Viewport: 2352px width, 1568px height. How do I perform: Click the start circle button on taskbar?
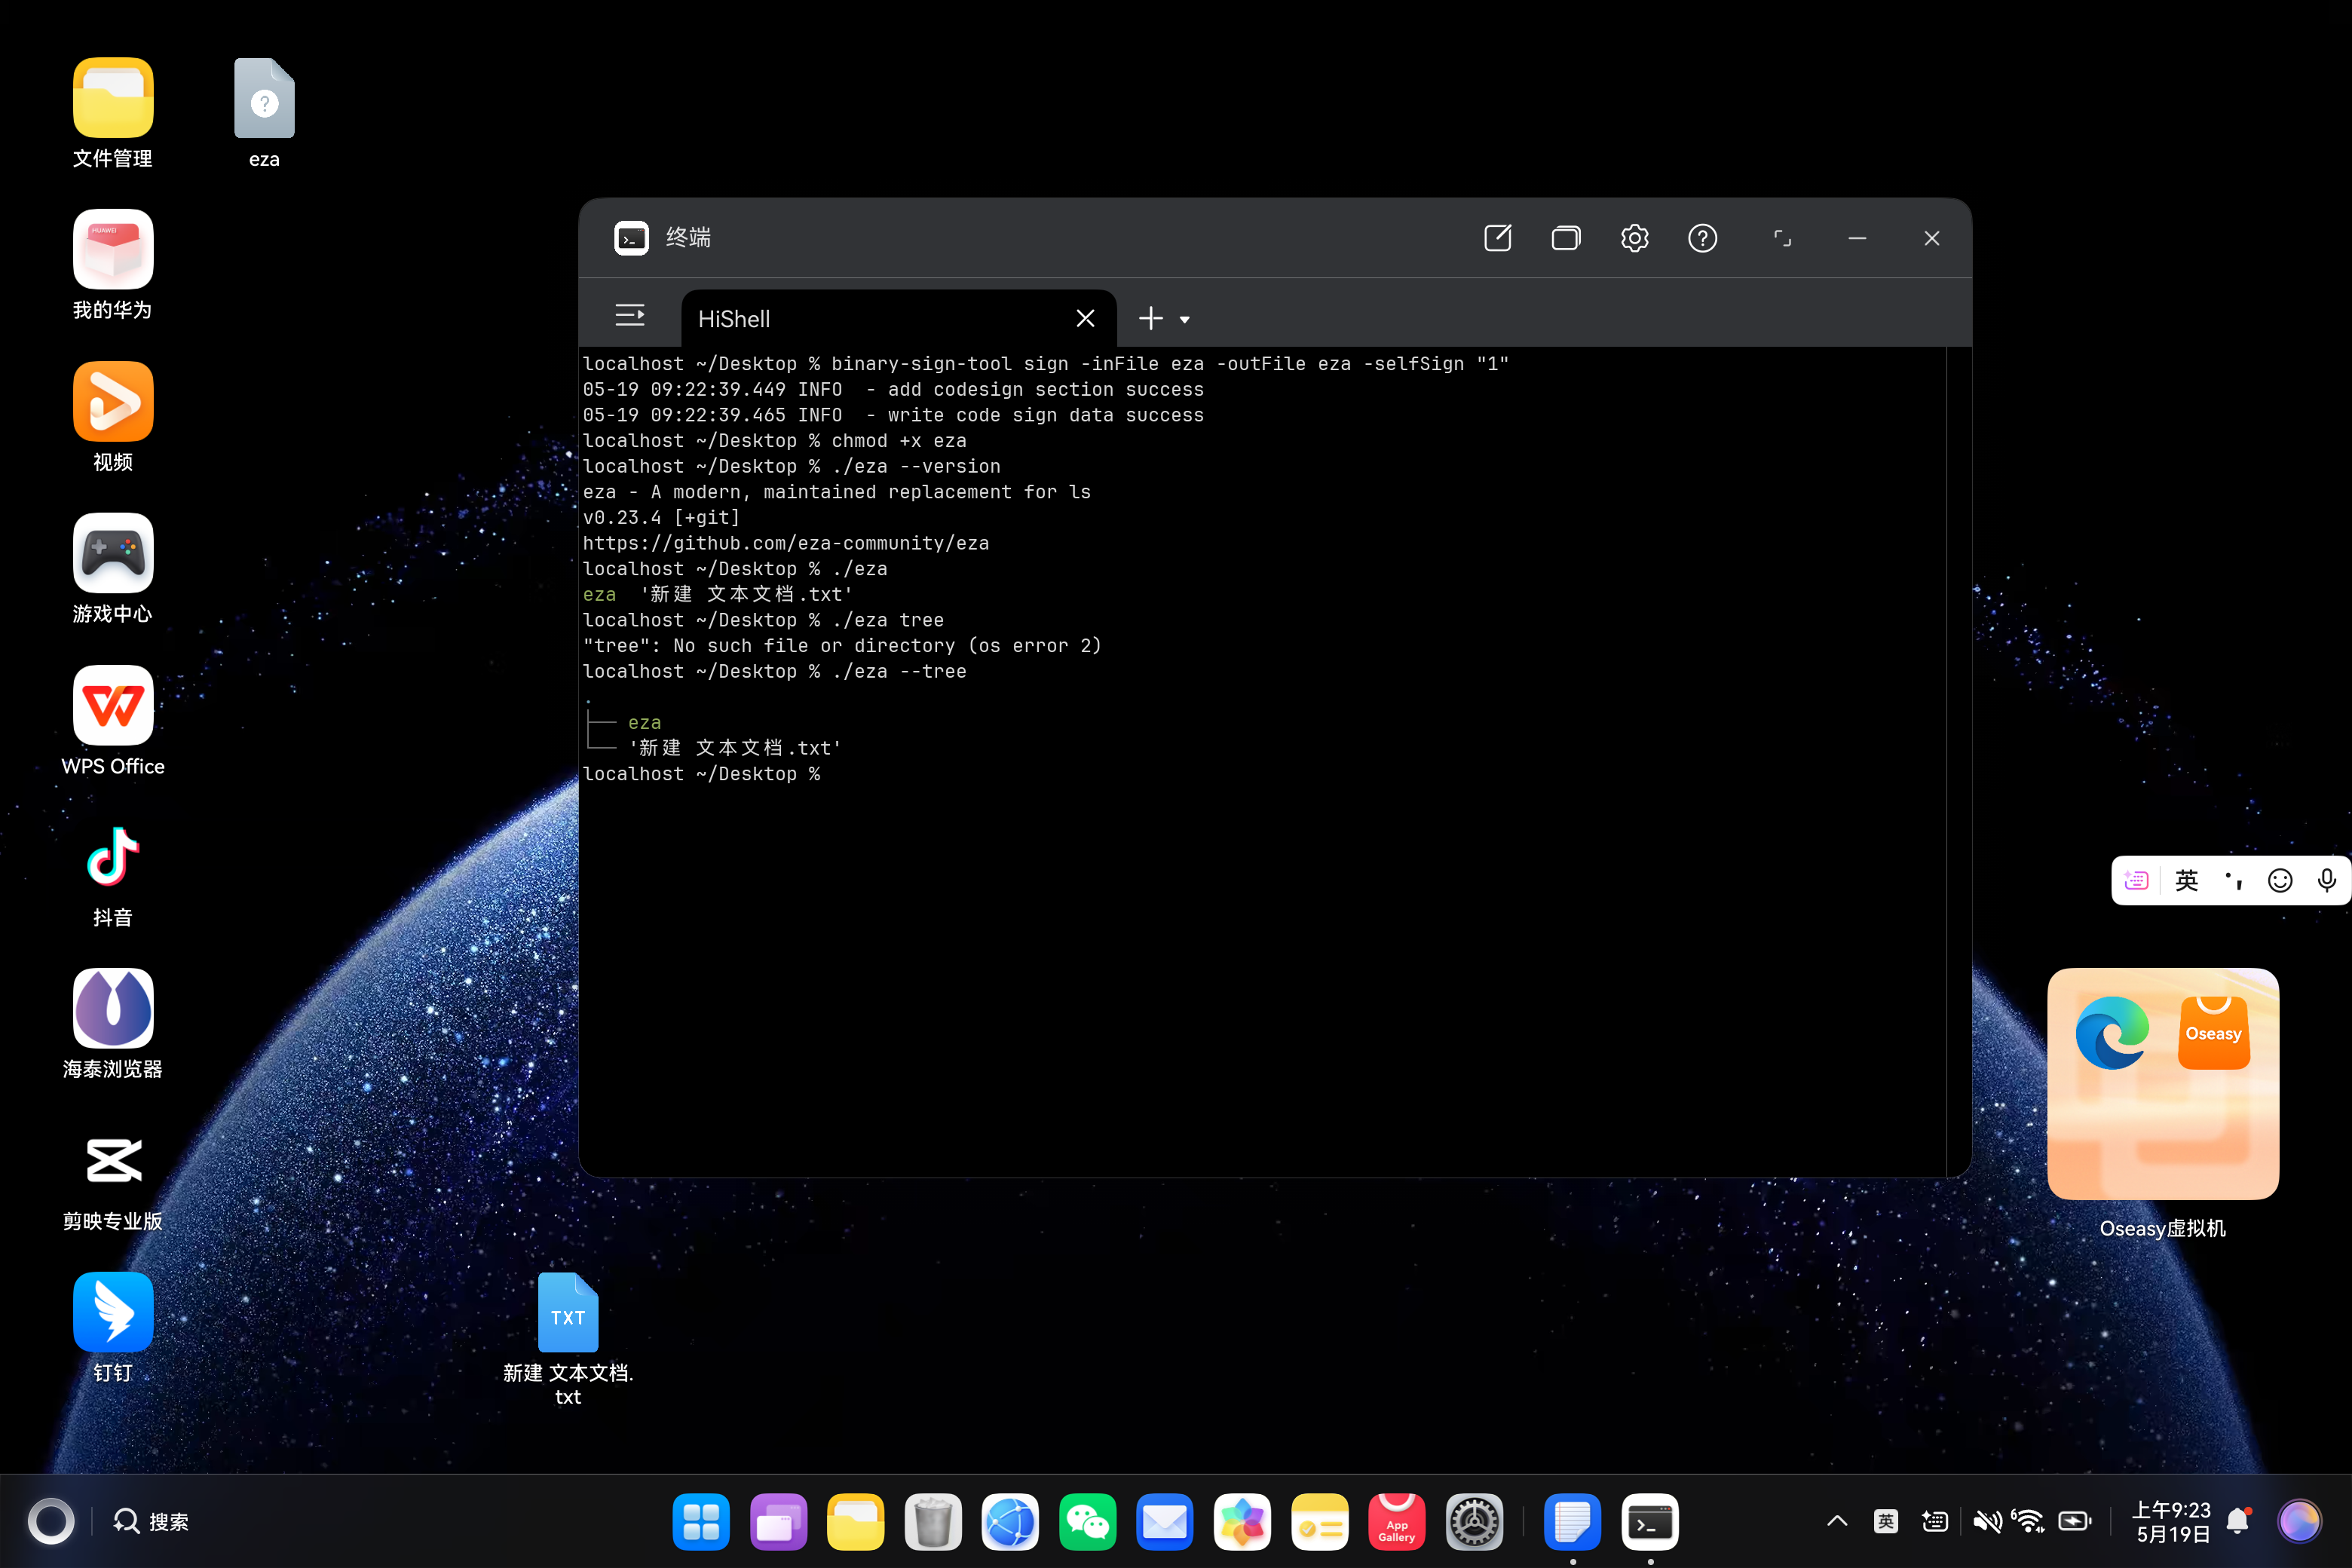[x=51, y=1521]
